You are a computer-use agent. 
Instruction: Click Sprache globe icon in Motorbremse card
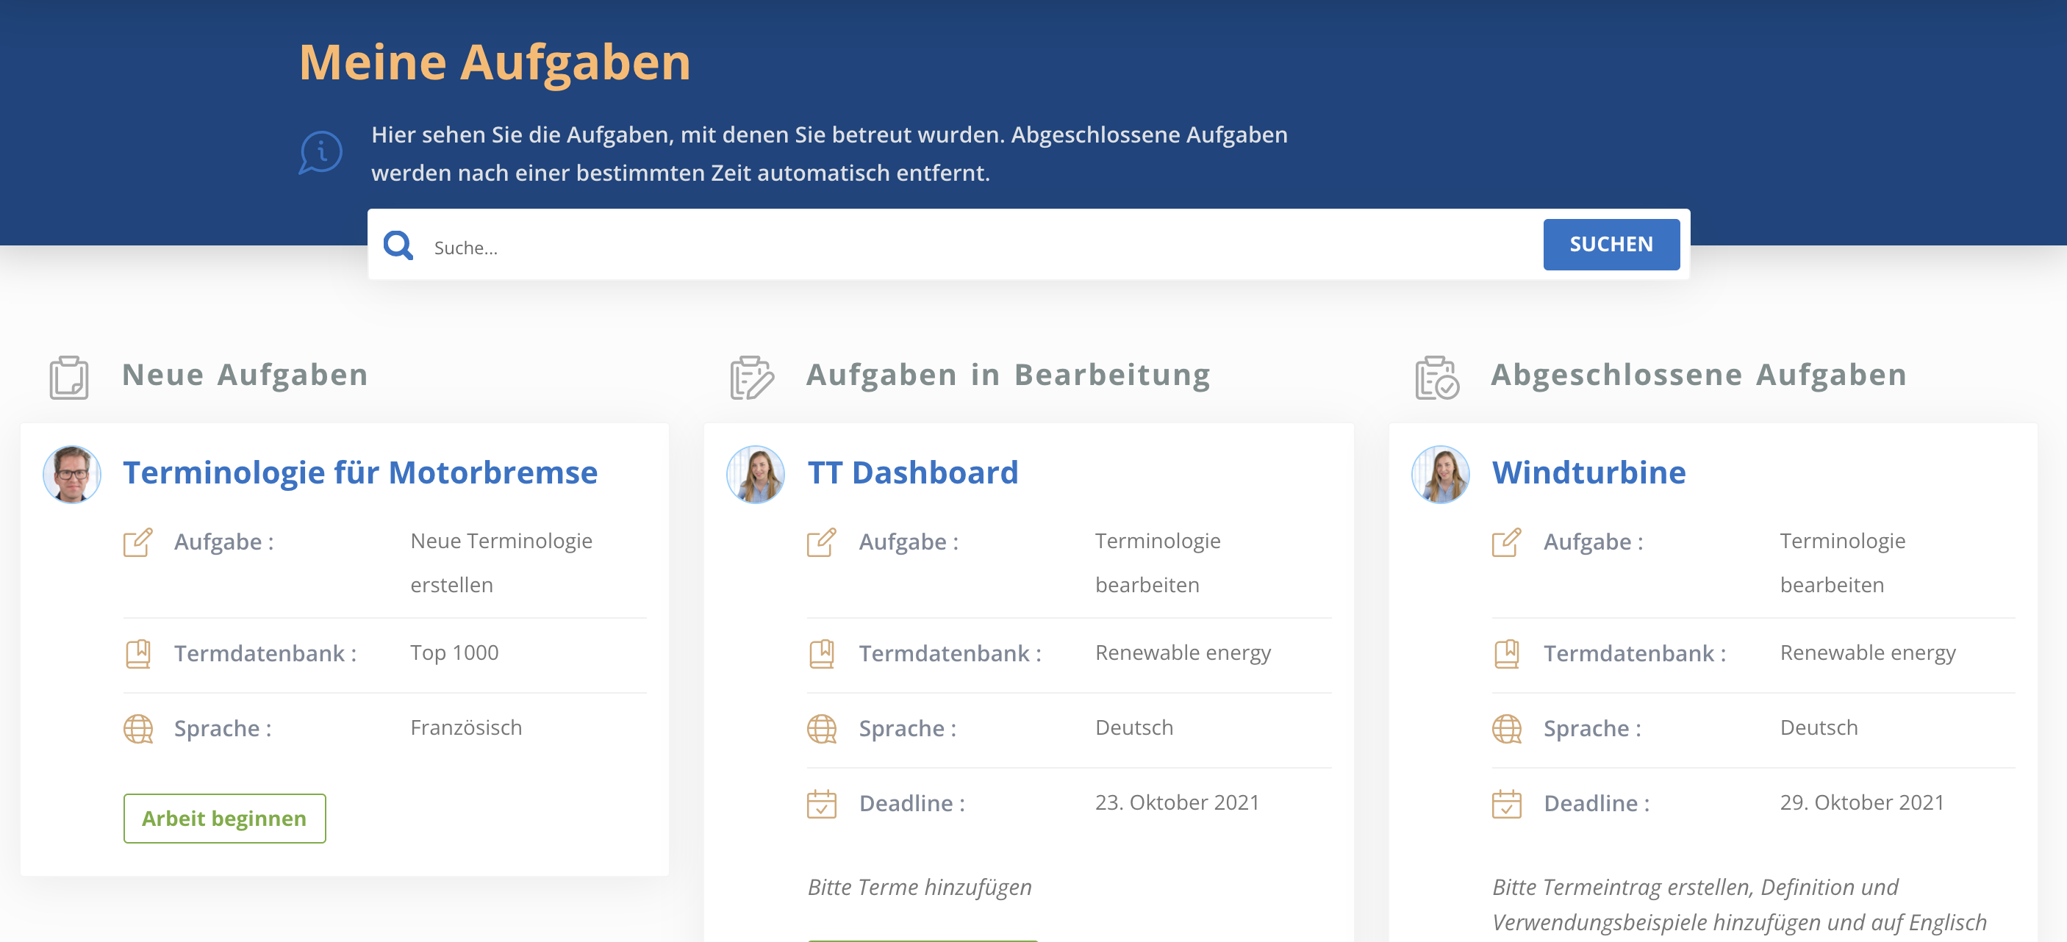(x=138, y=729)
